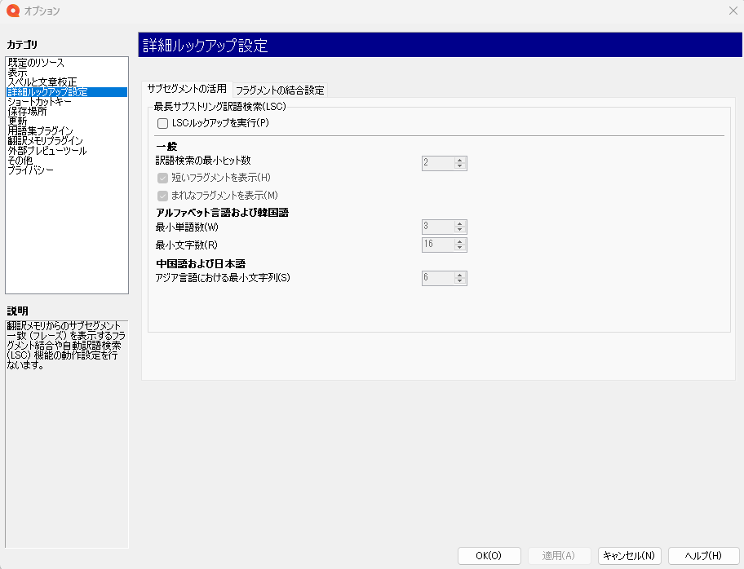The height and width of the screenshot is (569, 744).
Task: Switch to the フラグメントの結合設定 tab
Action: point(280,90)
